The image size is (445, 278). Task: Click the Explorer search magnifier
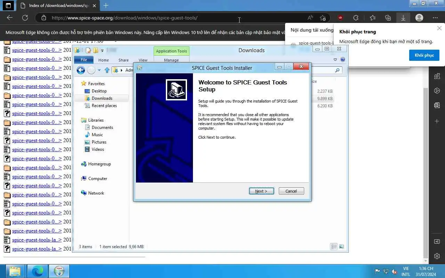(x=337, y=70)
